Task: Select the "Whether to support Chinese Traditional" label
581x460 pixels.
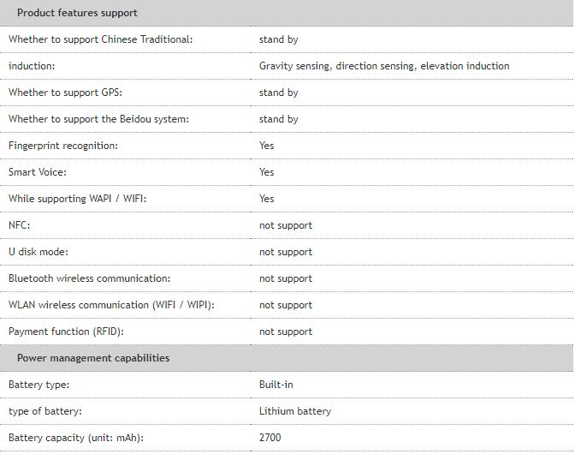Action: [x=101, y=39]
